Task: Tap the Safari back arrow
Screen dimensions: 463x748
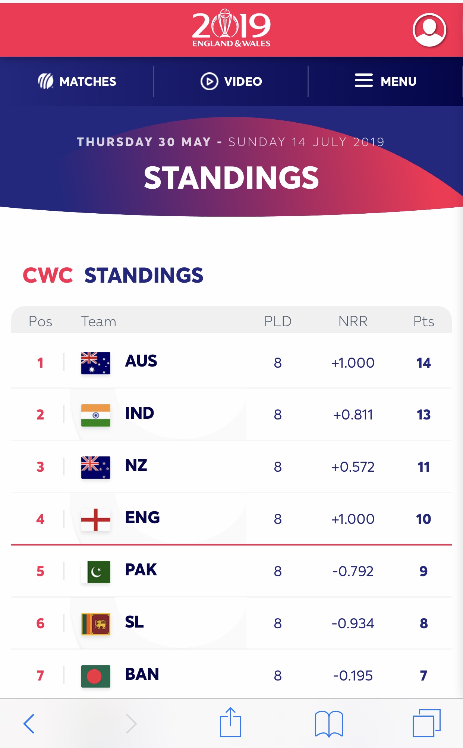Action: tap(29, 723)
